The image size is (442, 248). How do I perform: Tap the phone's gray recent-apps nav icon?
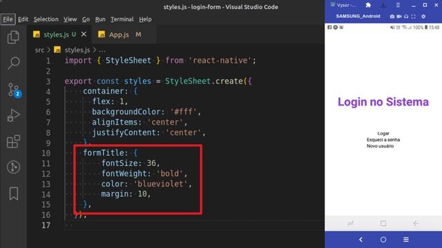coord(351,223)
